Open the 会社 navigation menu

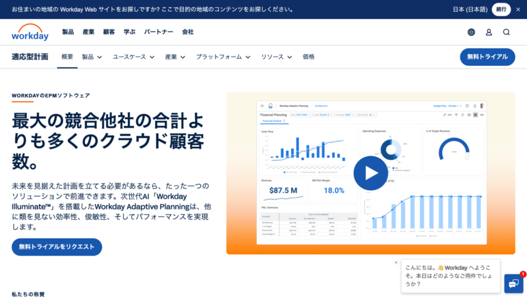[188, 32]
